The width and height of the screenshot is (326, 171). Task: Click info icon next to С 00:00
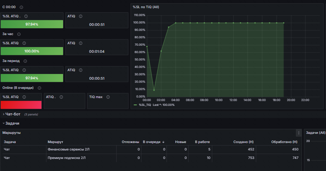coord(21,7)
